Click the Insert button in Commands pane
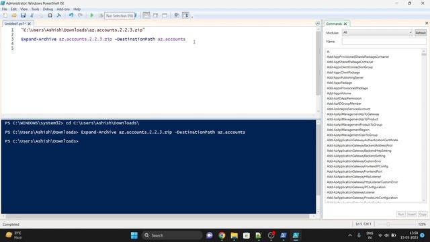This screenshot has height=242, width=430. 412,214
